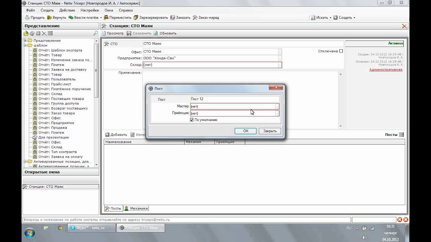Click the open folder icon in Представление panel
Screen dimensions: 431x242
(x=26, y=33)
